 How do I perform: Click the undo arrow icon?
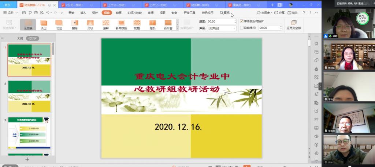48,13
